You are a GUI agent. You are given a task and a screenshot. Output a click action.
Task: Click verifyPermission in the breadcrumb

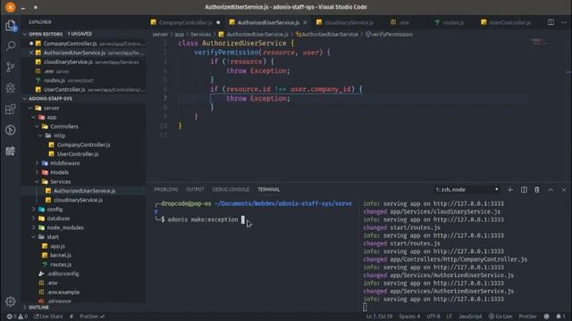click(x=391, y=34)
